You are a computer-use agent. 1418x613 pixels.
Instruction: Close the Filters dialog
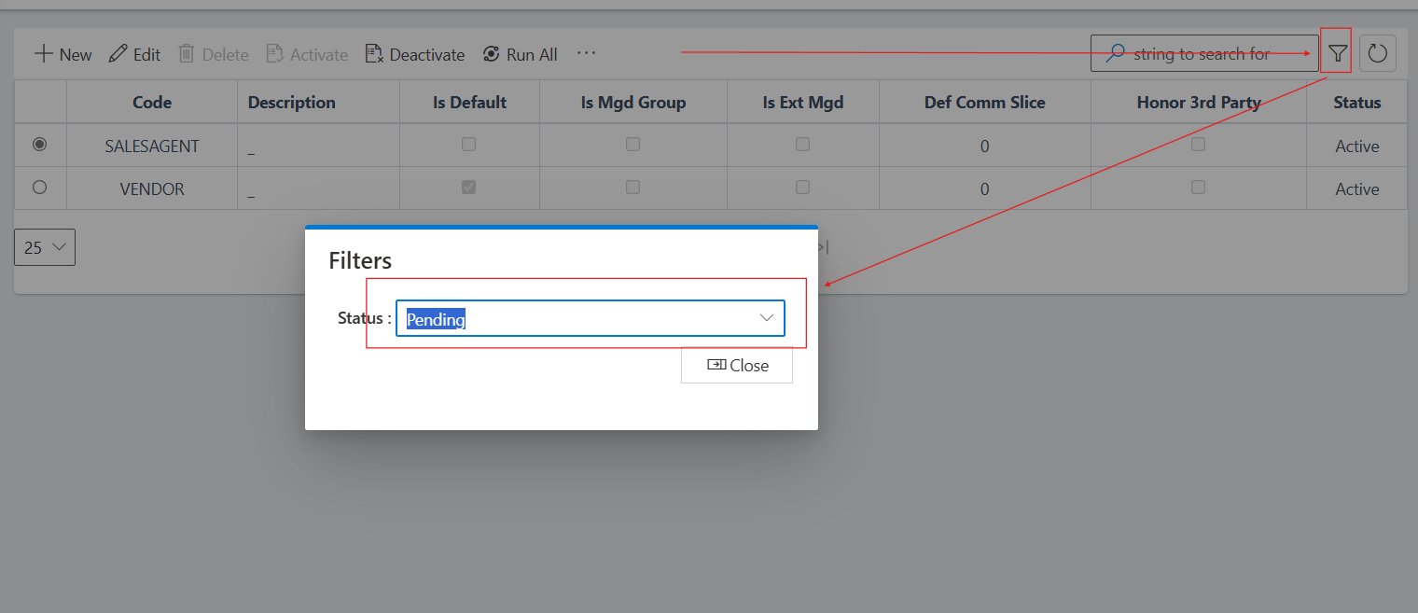click(x=737, y=365)
